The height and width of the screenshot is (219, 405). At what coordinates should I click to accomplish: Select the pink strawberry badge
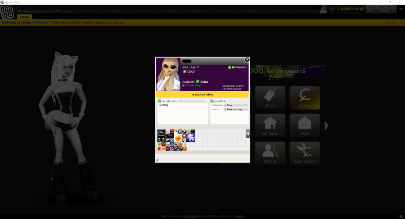(159, 148)
